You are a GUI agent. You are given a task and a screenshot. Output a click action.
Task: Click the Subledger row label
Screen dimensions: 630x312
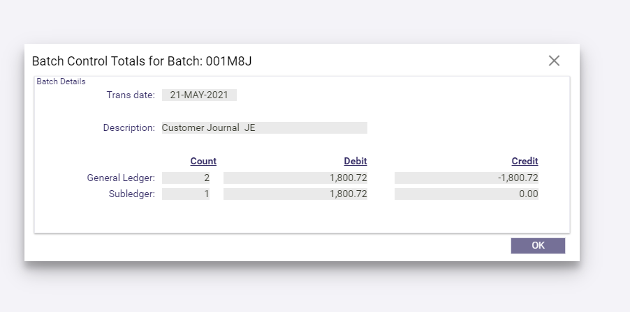(x=132, y=194)
